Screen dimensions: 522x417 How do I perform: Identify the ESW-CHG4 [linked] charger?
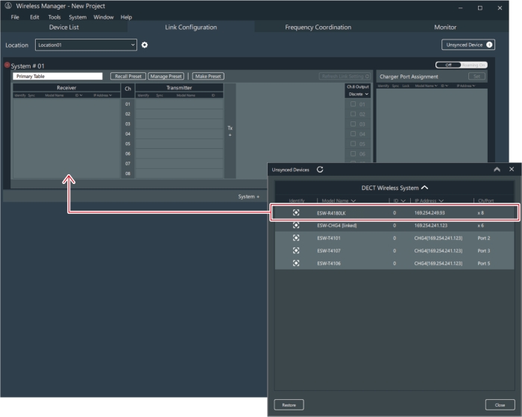(296, 225)
